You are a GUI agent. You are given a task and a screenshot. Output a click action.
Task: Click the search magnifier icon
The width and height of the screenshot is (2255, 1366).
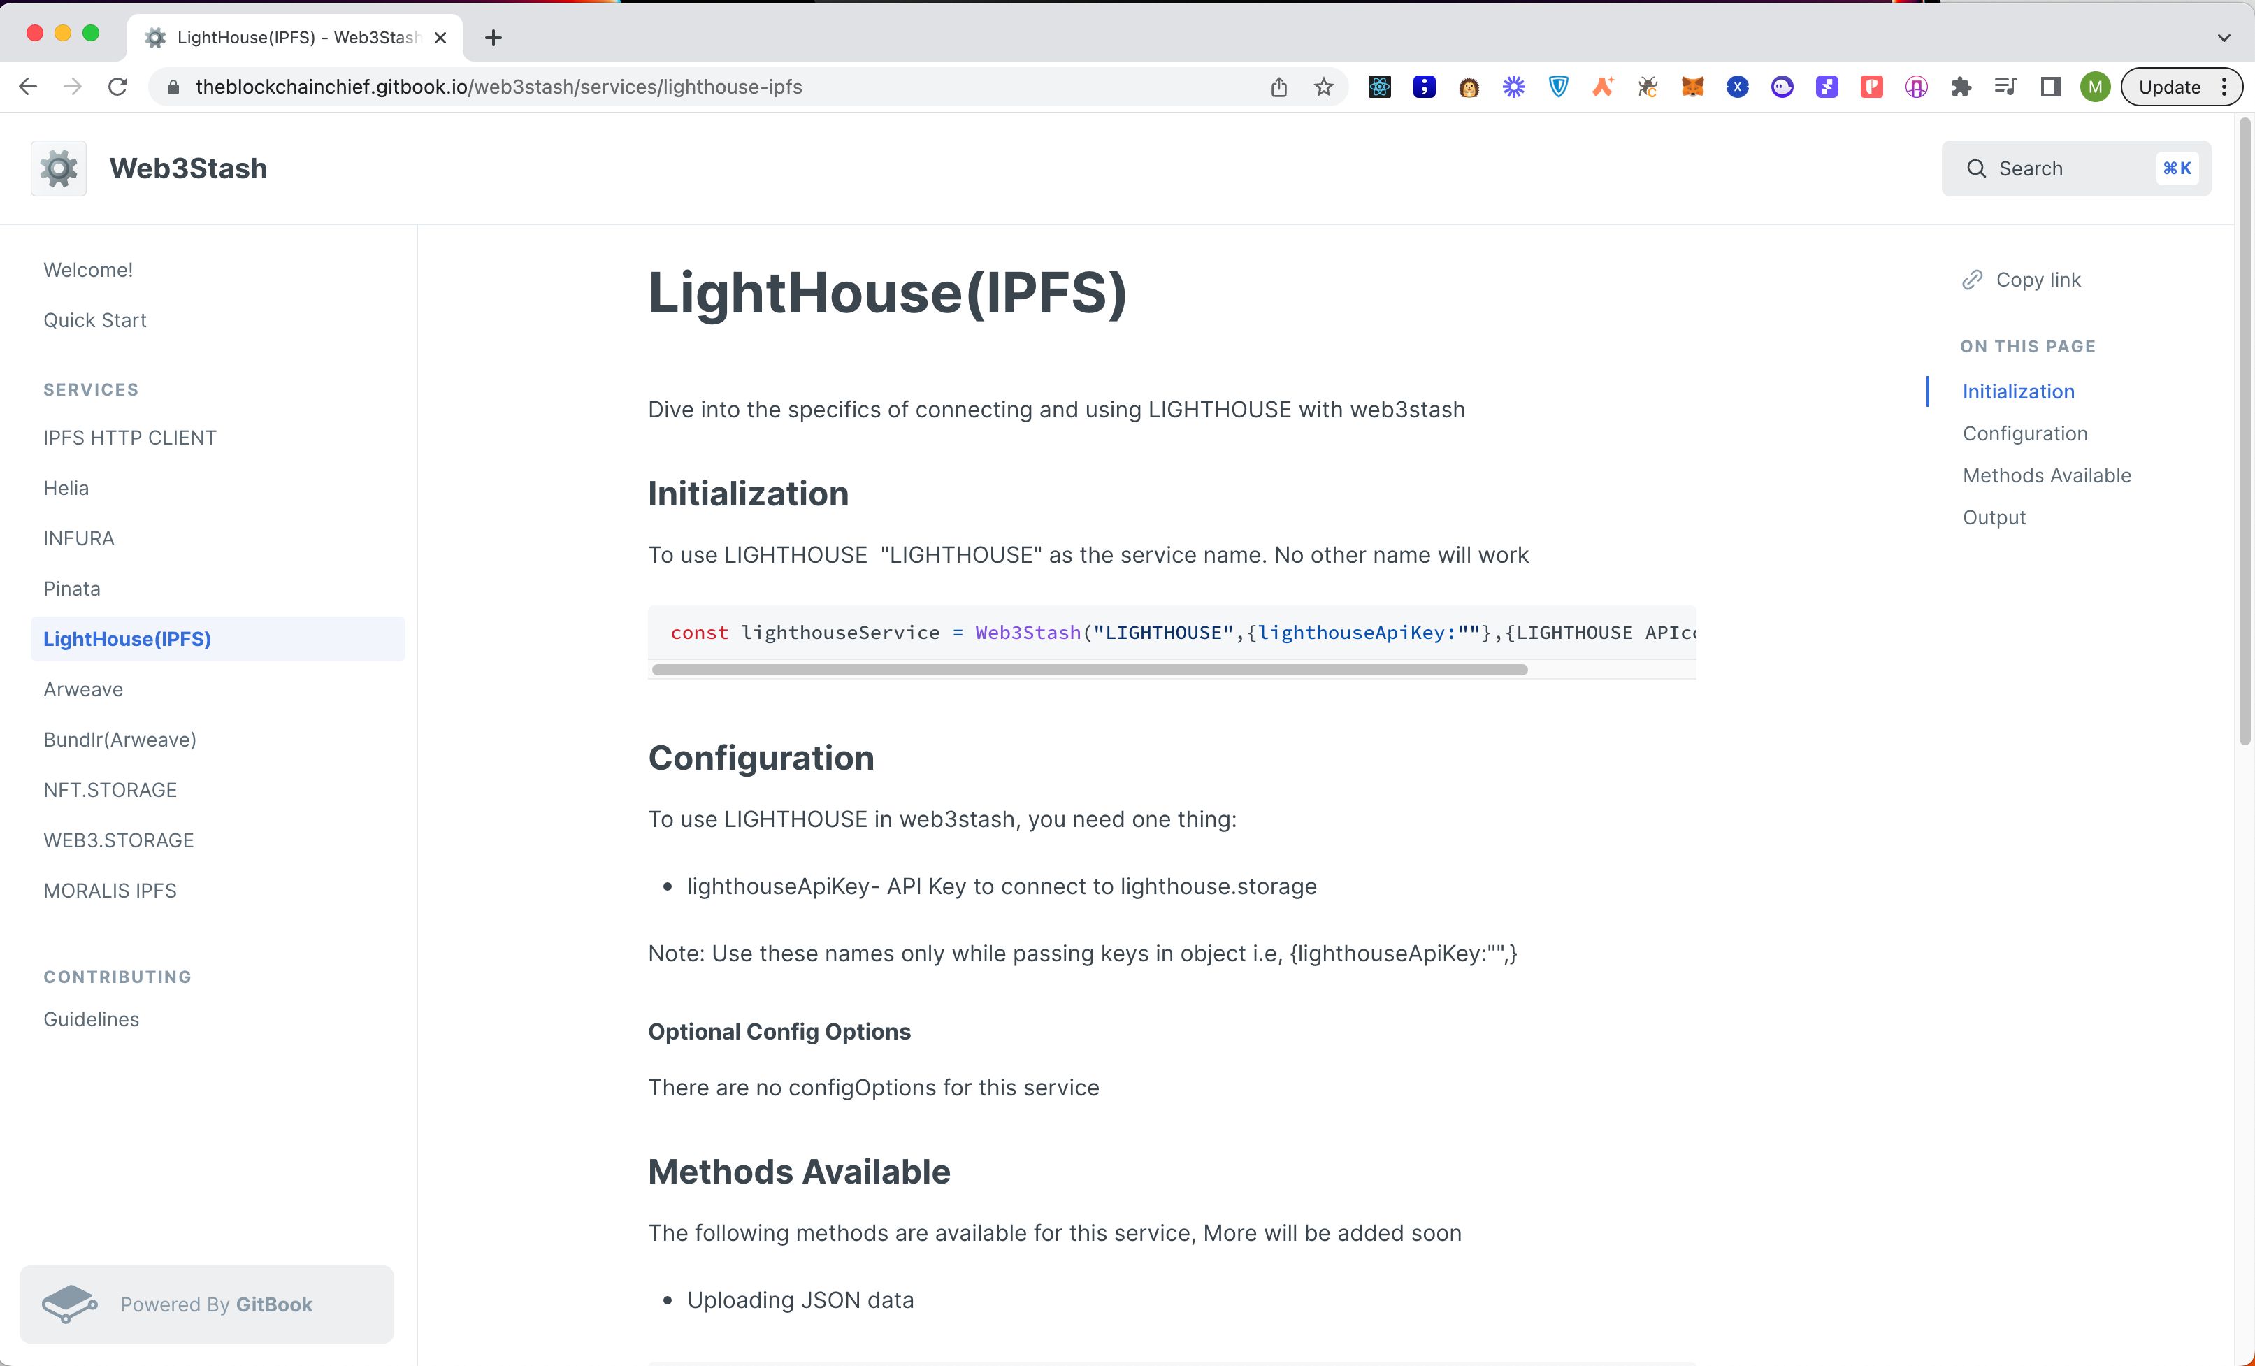pyautogui.click(x=1977, y=168)
